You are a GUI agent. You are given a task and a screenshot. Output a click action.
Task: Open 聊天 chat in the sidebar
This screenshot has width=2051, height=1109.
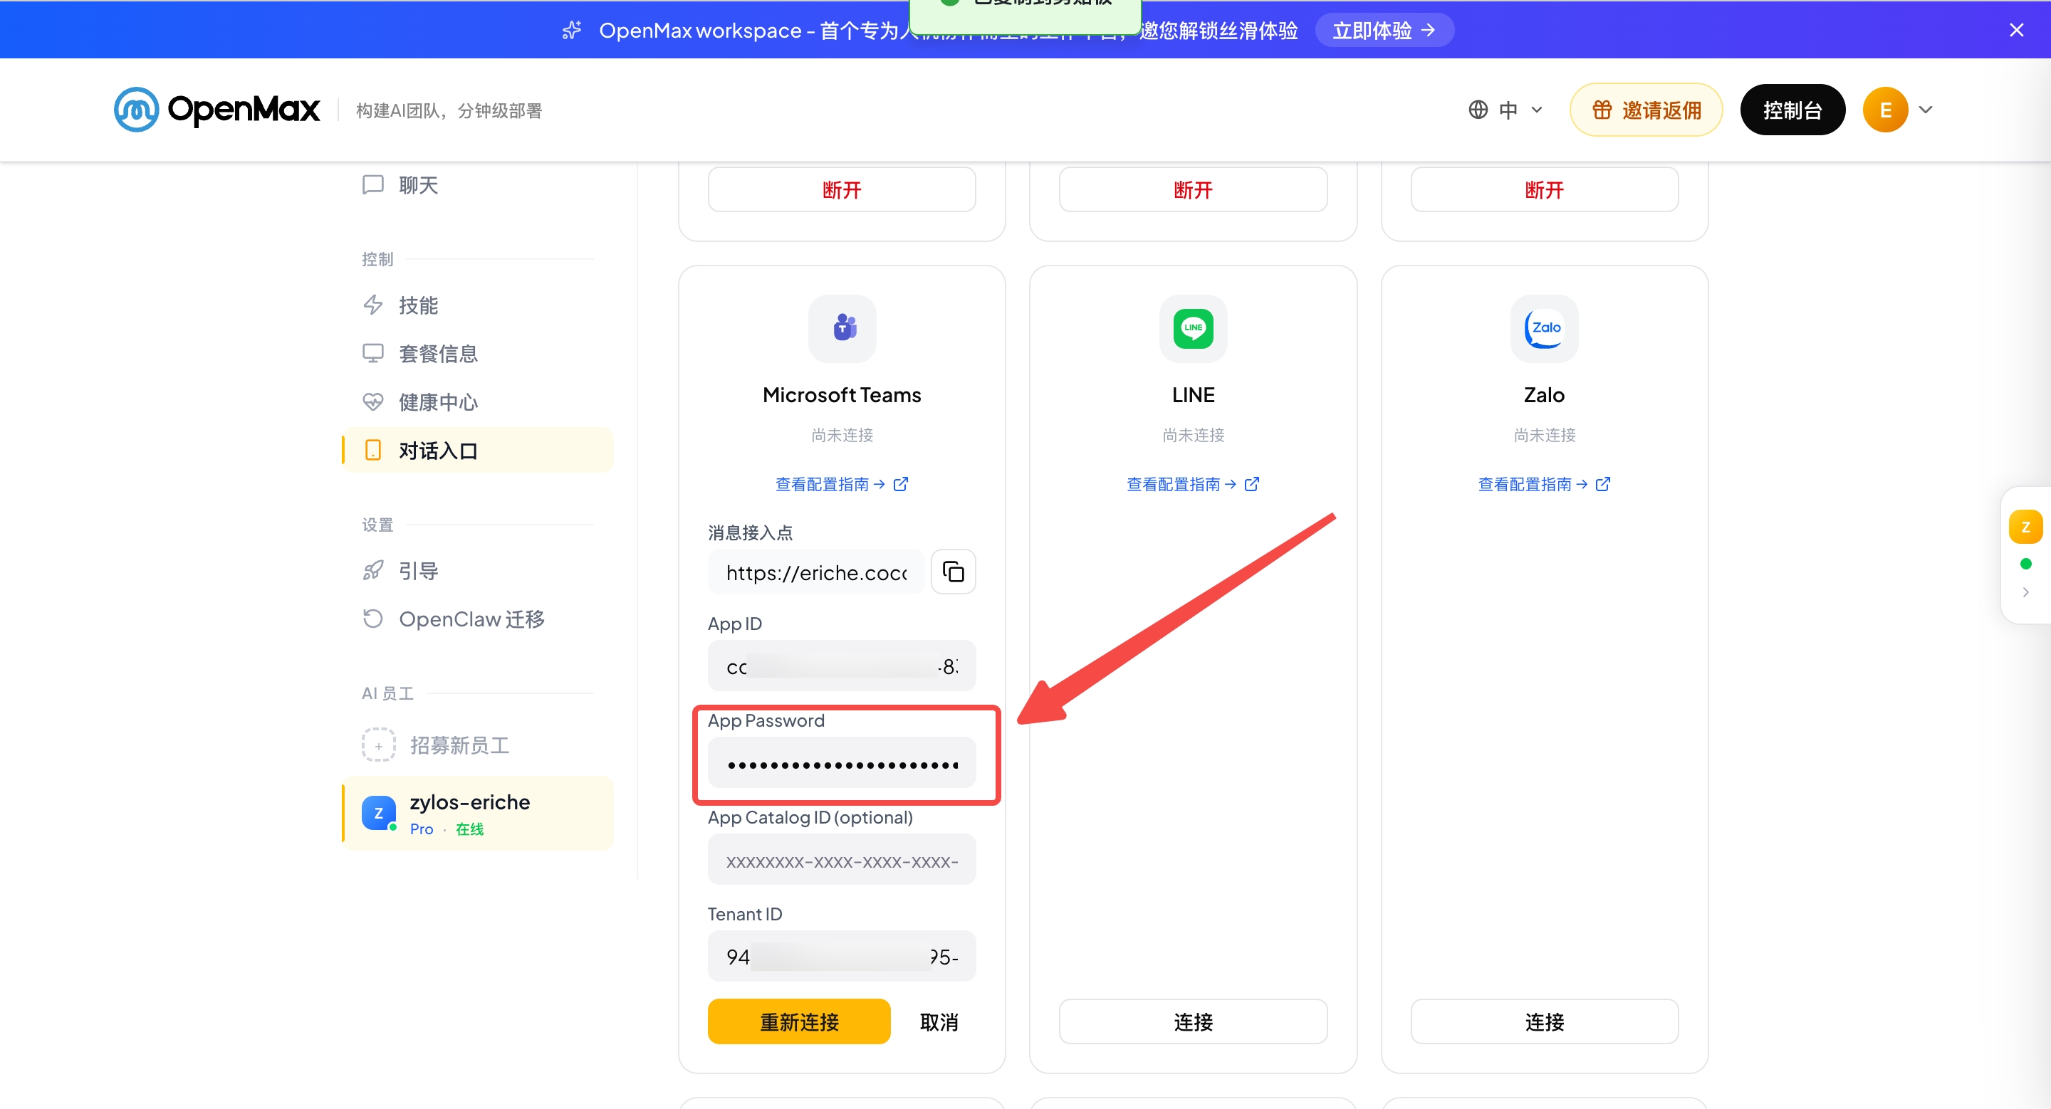tap(478, 184)
